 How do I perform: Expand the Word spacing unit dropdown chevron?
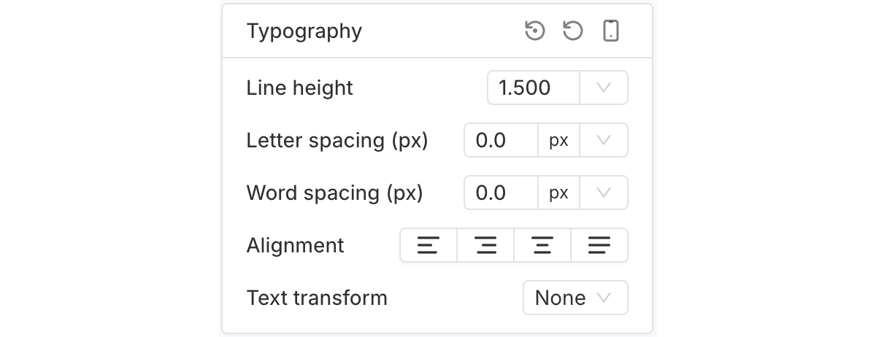pyautogui.click(x=604, y=193)
